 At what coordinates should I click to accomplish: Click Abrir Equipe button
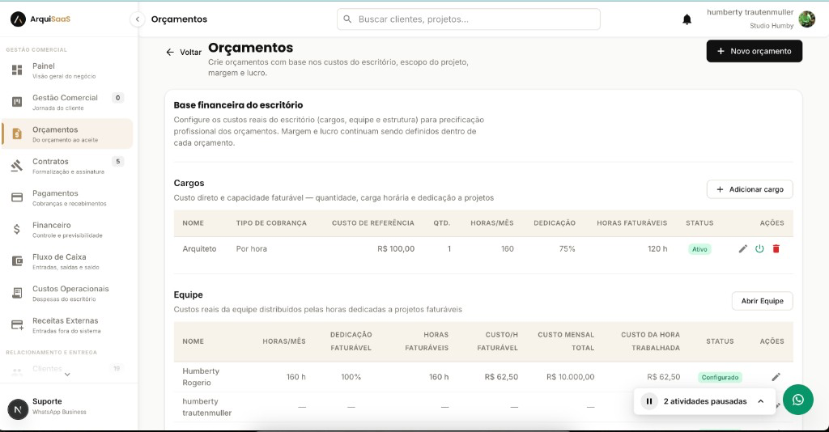coord(762,301)
